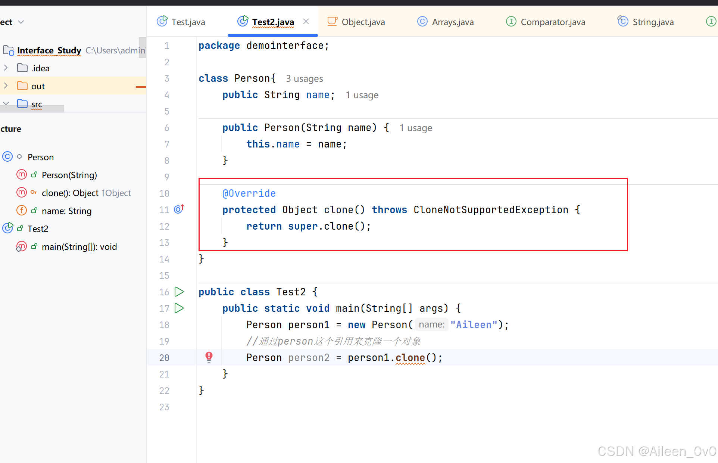This screenshot has width=718, height=463.
Task: Select clone(): Object in Structure panel
Action: [70, 193]
